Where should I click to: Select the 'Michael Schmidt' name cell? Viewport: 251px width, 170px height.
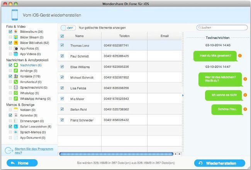[x=82, y=77]
